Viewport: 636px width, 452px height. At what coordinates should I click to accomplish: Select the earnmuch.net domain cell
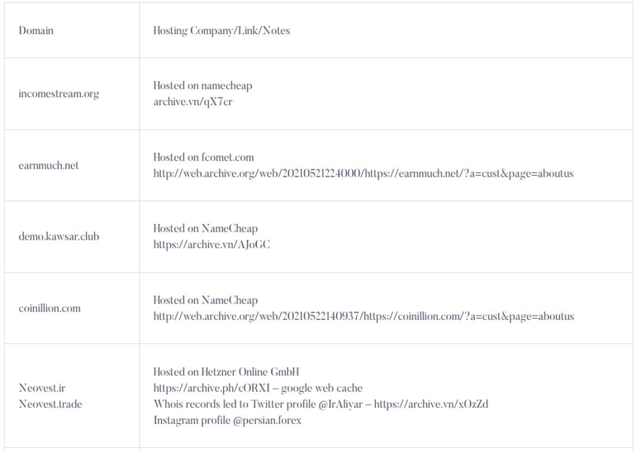point(49,166)
